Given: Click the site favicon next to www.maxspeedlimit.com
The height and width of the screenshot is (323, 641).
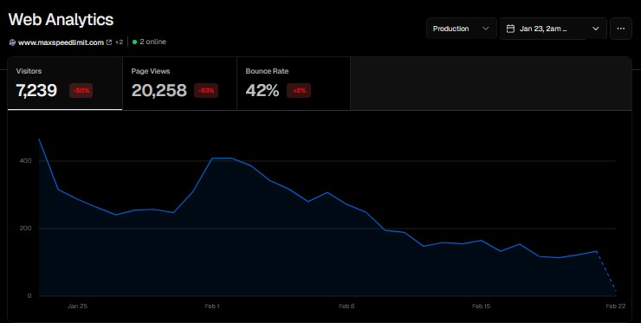Looking at the screenshot, I should click(x=12, y=42).
